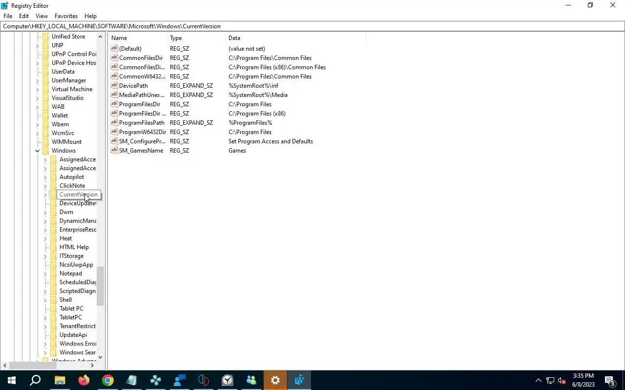Click the Registry Editor taskbar icon

pyautogui.click(x=299, y=380)
